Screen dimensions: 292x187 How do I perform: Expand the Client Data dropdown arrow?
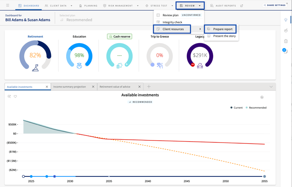click(x=71, y=6)
